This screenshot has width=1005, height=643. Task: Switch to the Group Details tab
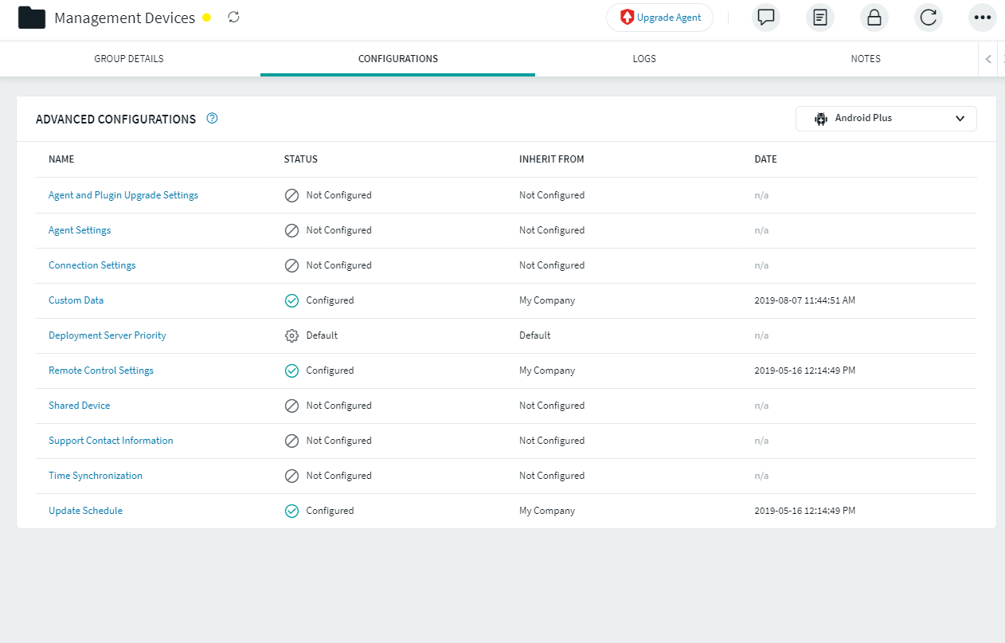coord(129,59)
